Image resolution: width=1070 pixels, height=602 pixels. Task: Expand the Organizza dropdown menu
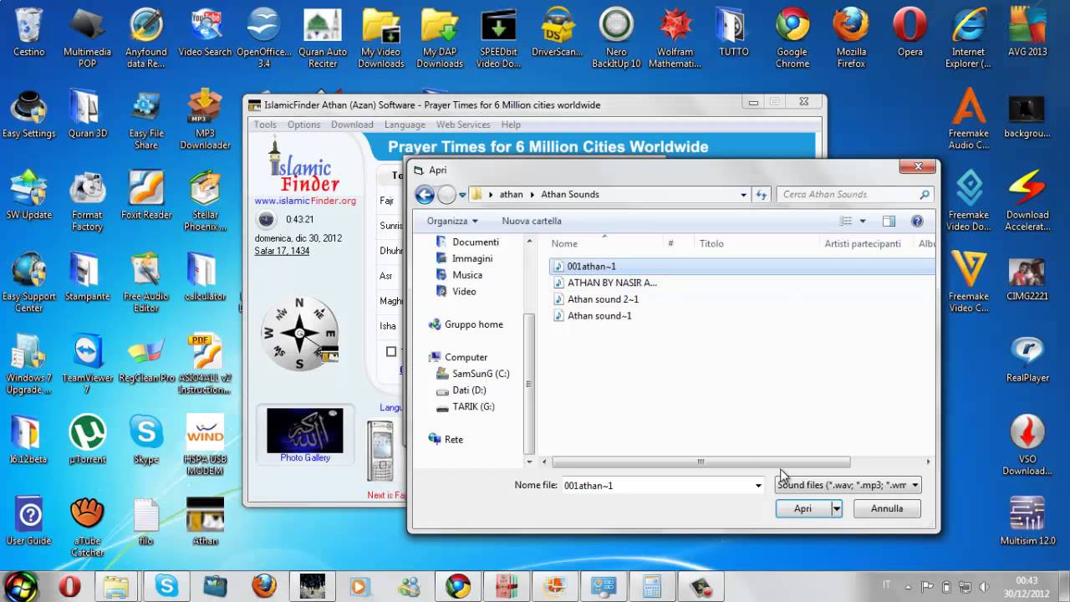(x=452, y=221)
